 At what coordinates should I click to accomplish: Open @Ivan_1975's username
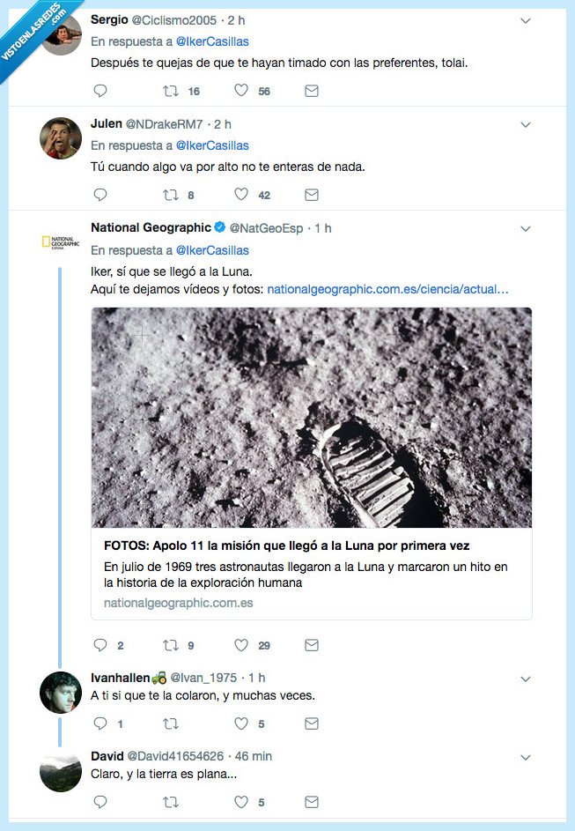tap(205, 678)
